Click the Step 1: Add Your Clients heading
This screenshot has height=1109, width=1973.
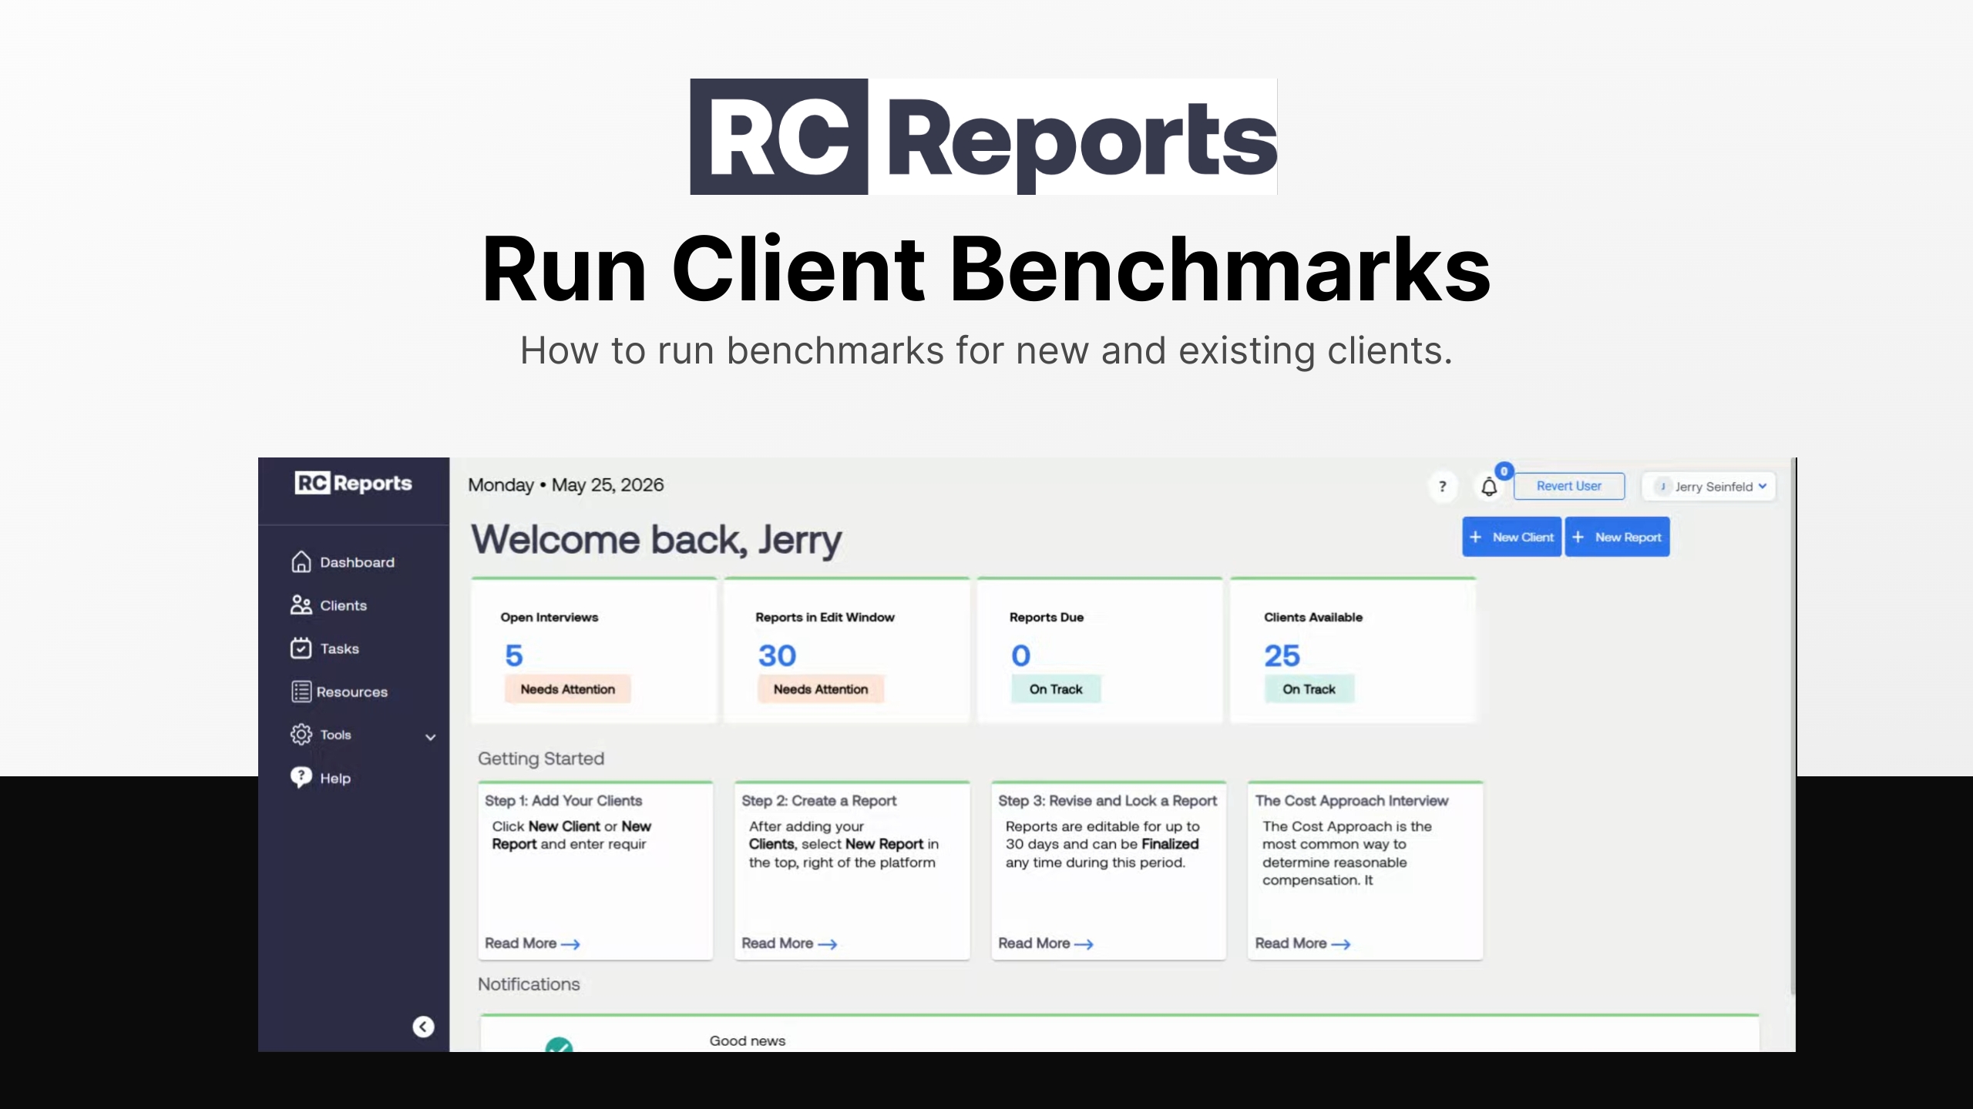(563, 801)
